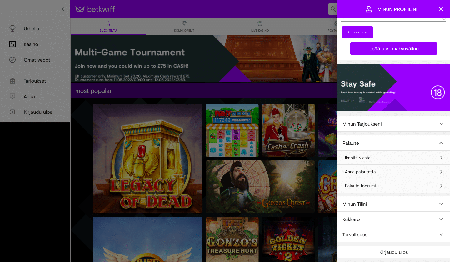The image size is (450, 262).
Task: Click the 'Anna palautetta' text
Action: [x=360, y=172]
